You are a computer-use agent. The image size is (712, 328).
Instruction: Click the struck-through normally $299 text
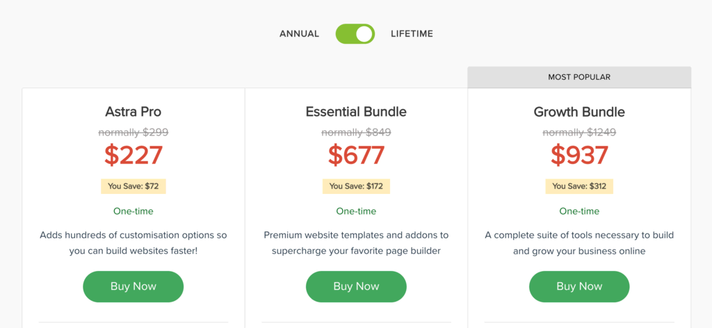(x=133, y=132)
